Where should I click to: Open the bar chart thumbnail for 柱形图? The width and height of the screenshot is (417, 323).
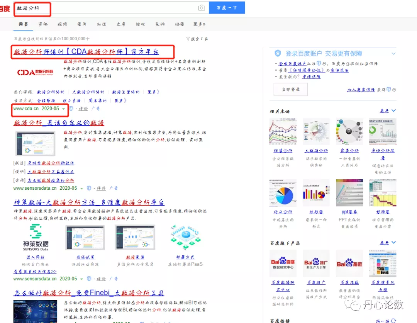coord(316,193)
